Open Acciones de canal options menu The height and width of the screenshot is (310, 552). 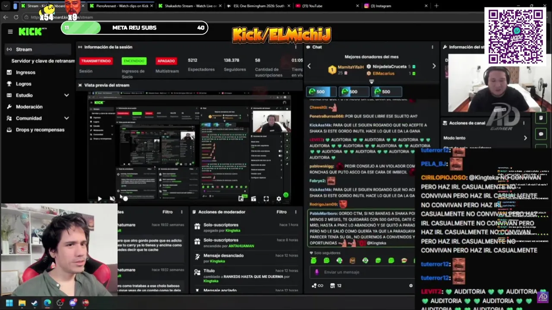[524, 123]
